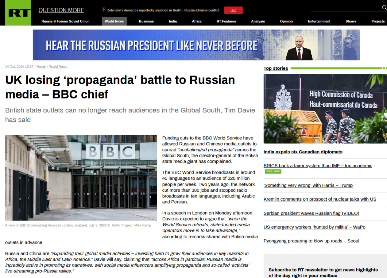
Task: Open US emergency workers 'hunted by militia' story
Action: click(315, 227)
